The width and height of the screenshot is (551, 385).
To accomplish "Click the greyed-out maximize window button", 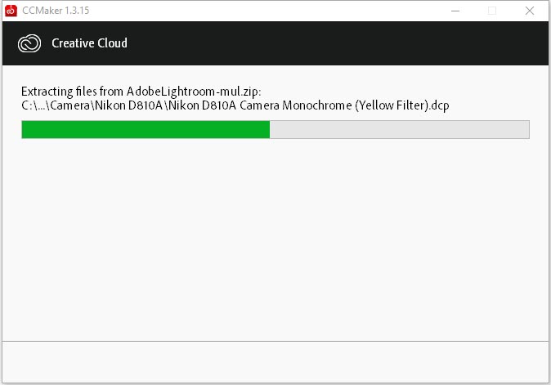I will [x=492, y=11].
